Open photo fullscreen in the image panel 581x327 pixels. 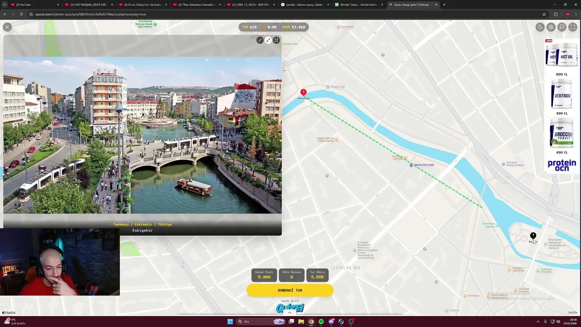click(x=276, y=40)
